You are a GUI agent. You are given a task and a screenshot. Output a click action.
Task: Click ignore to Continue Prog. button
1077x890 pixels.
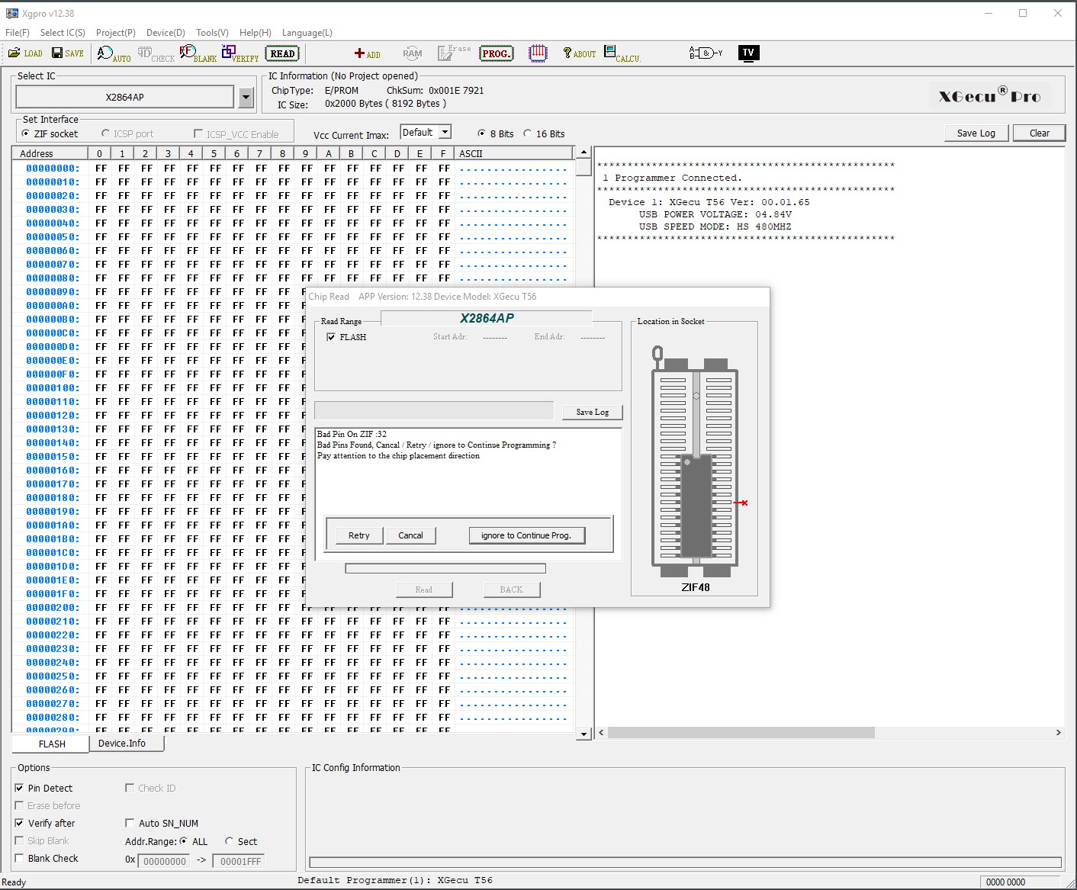point(526,535)
